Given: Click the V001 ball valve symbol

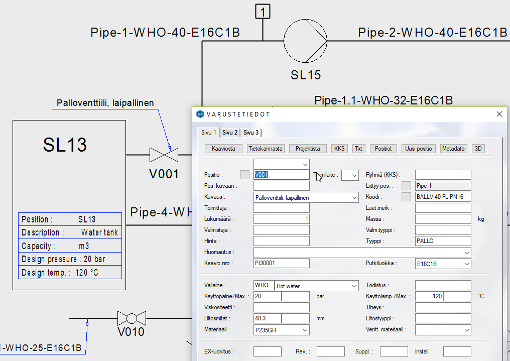Looking at the screenshot, I should 164,155.
